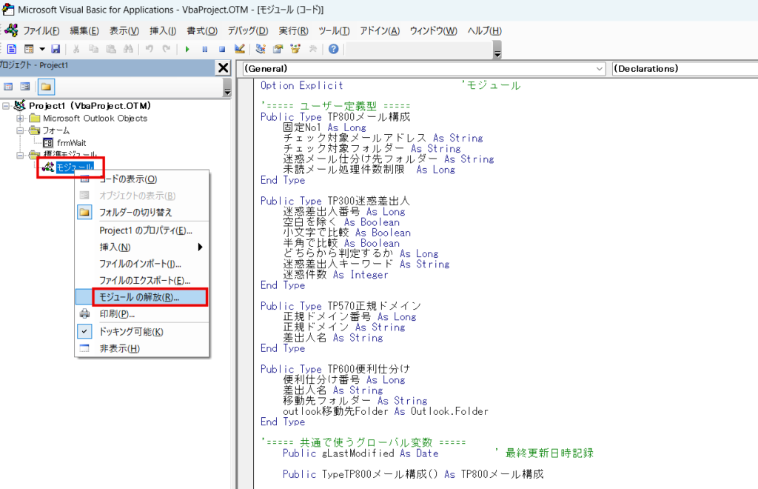
Task: Click the blue Help question mark icon
Action: pos(334,49)
